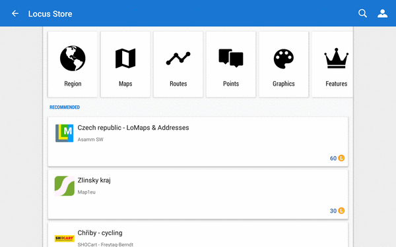Open the Routes category zigzag line icon
Screen dimensions: 396x247
(178, 59)
